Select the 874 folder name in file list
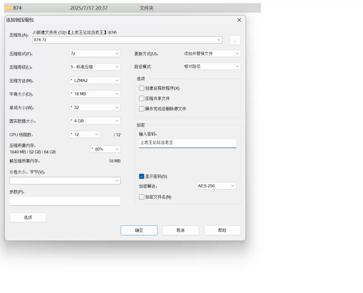This screenshot has width=363, height=293. pos(17,8)
